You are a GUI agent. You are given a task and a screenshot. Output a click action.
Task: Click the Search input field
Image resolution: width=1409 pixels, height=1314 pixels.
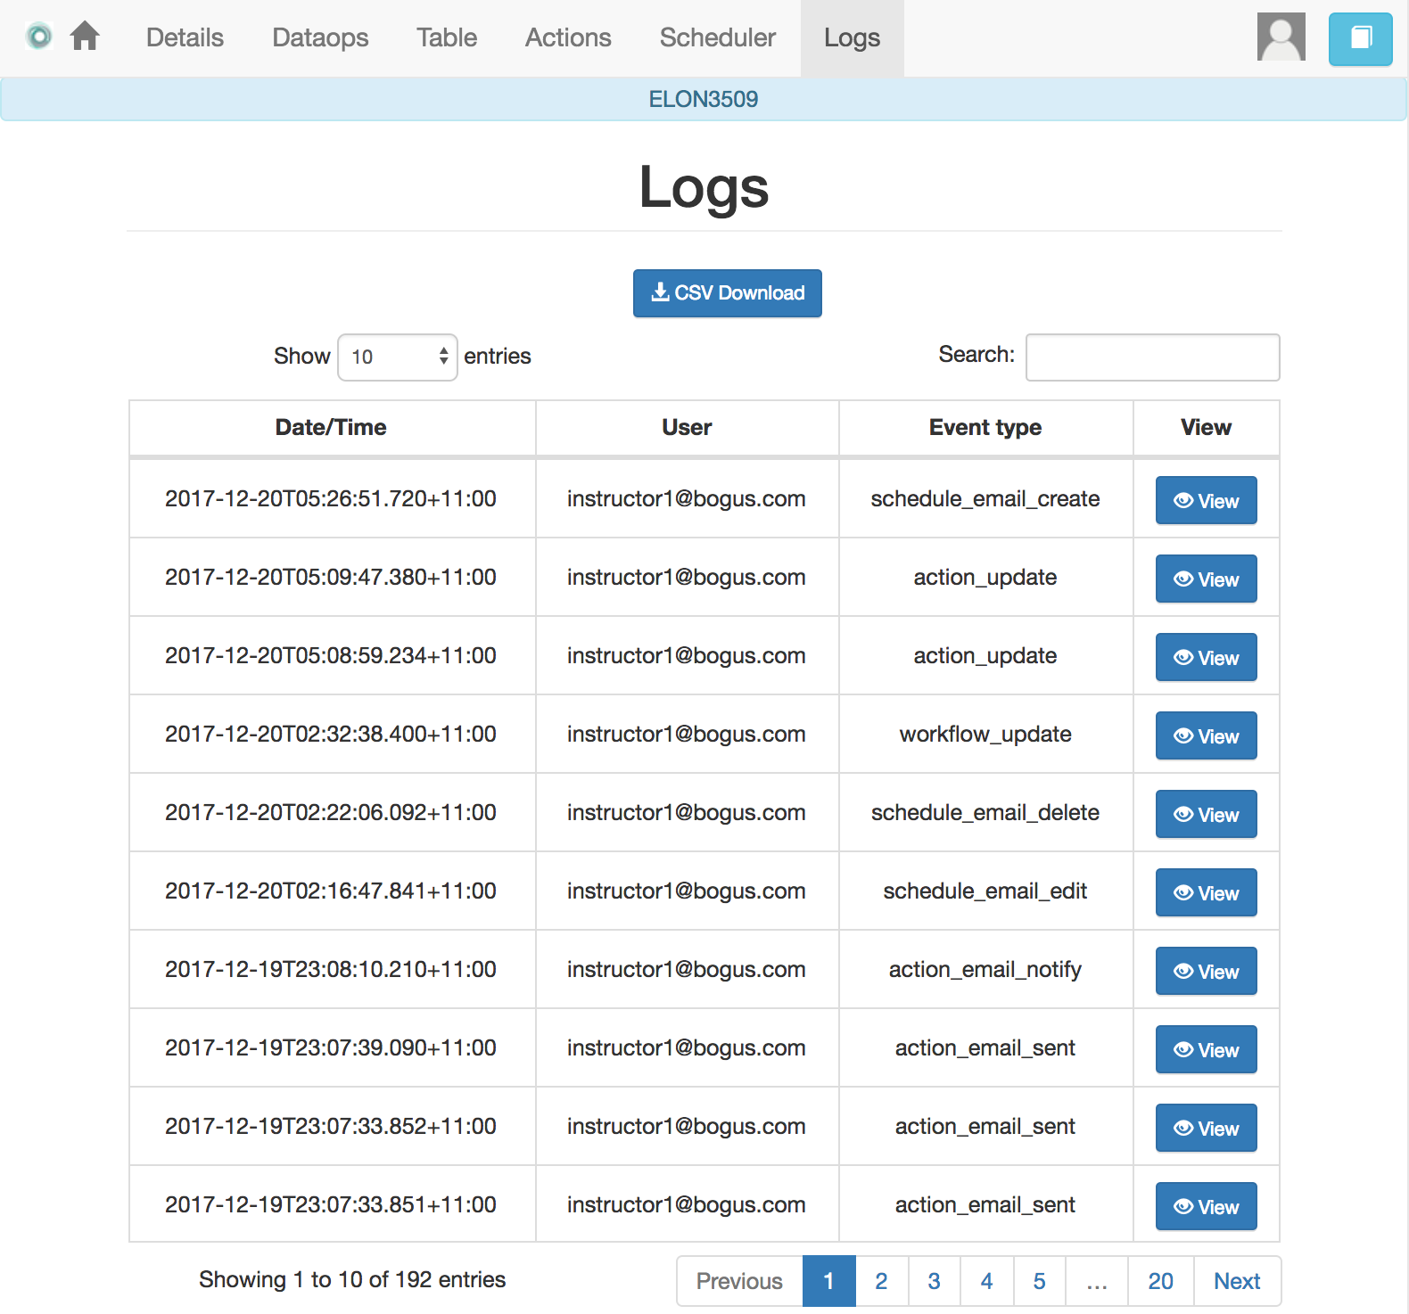tap(1153, 357)
